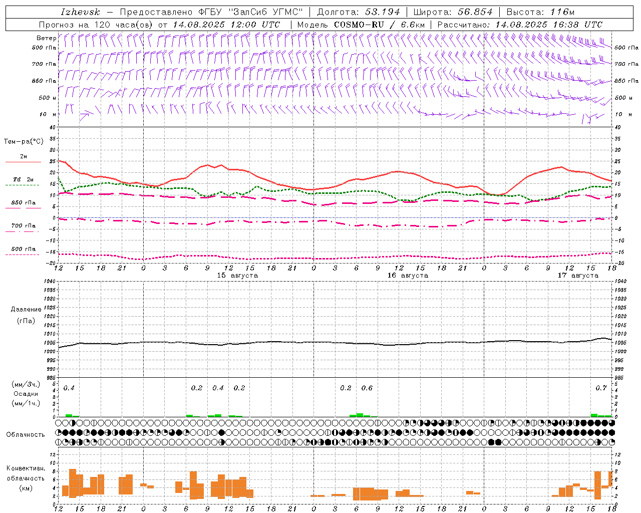Click the 16 августа date label
Screen dimensions: 641x513
[x=408, y=276]
